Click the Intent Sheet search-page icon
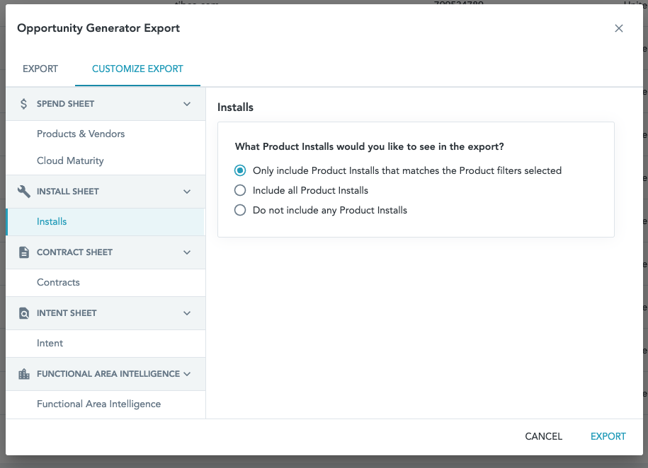 [x=24, y=313]
